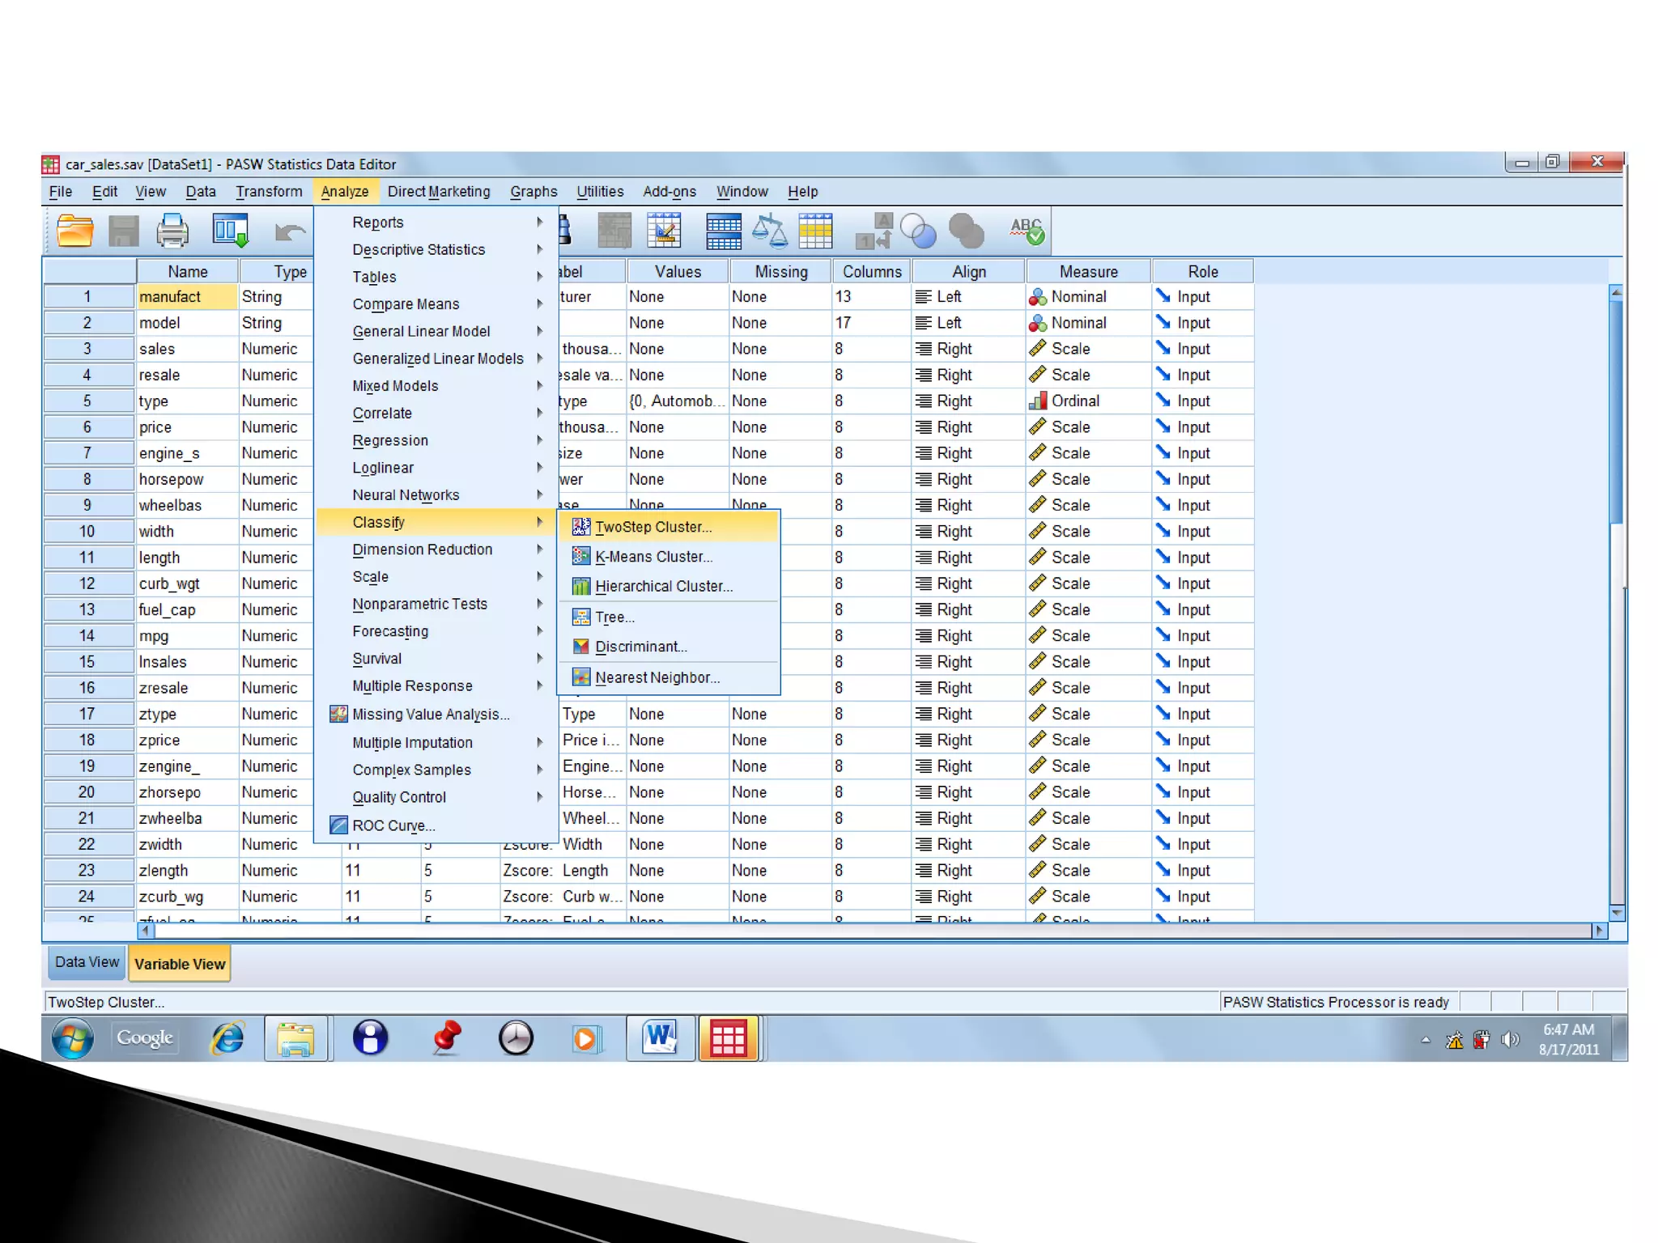Expand the General Linear Model submenu
This screenshot has width=1658, height=1243.
[x=436, y=332]
